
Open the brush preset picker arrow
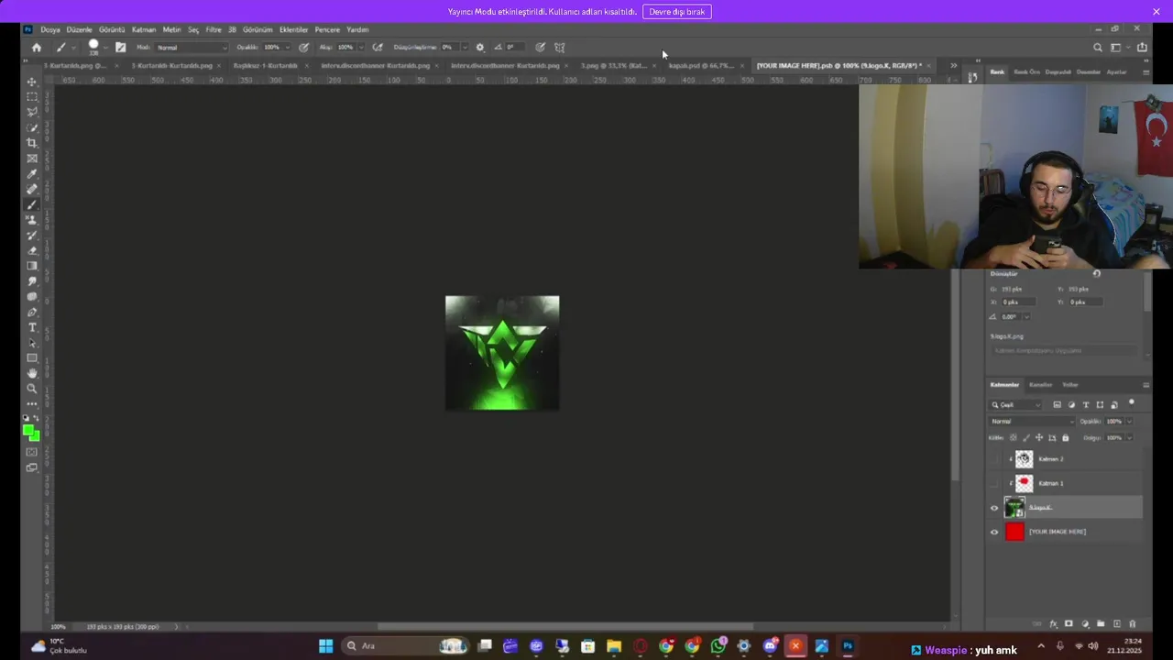pos(105,48)
